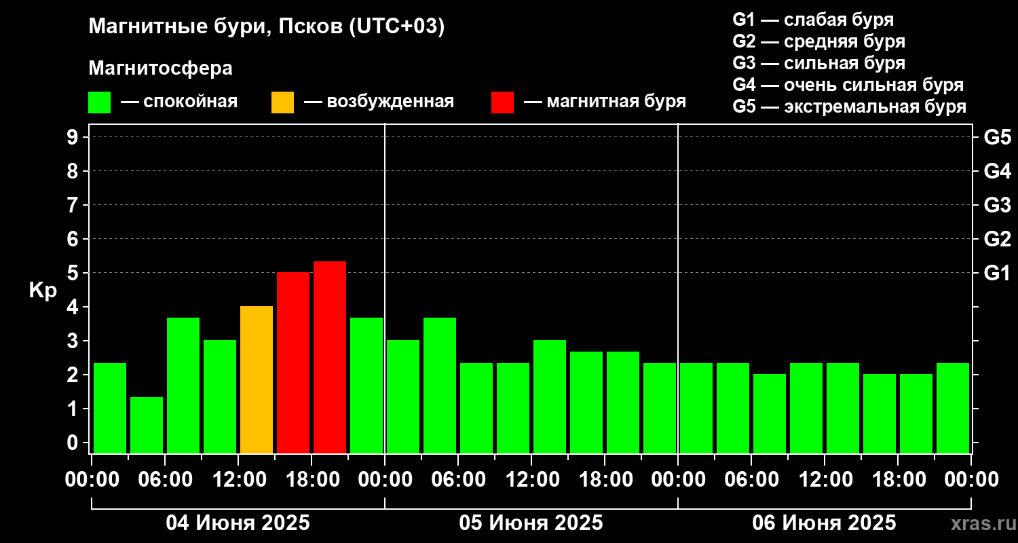
Task: Select the '— магнитная буря' legend label
Action: (605, 102)
